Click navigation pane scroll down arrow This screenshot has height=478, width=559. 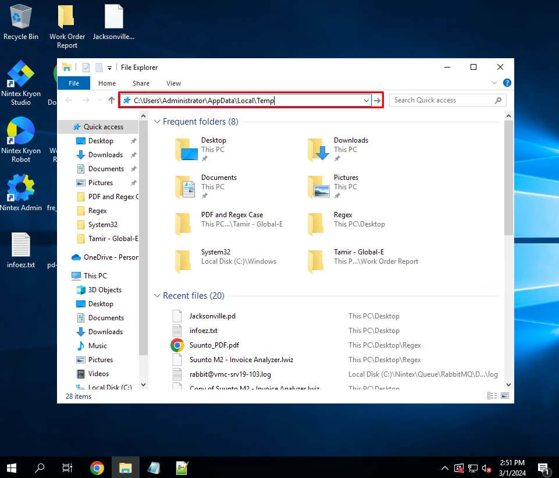[143, 384]
